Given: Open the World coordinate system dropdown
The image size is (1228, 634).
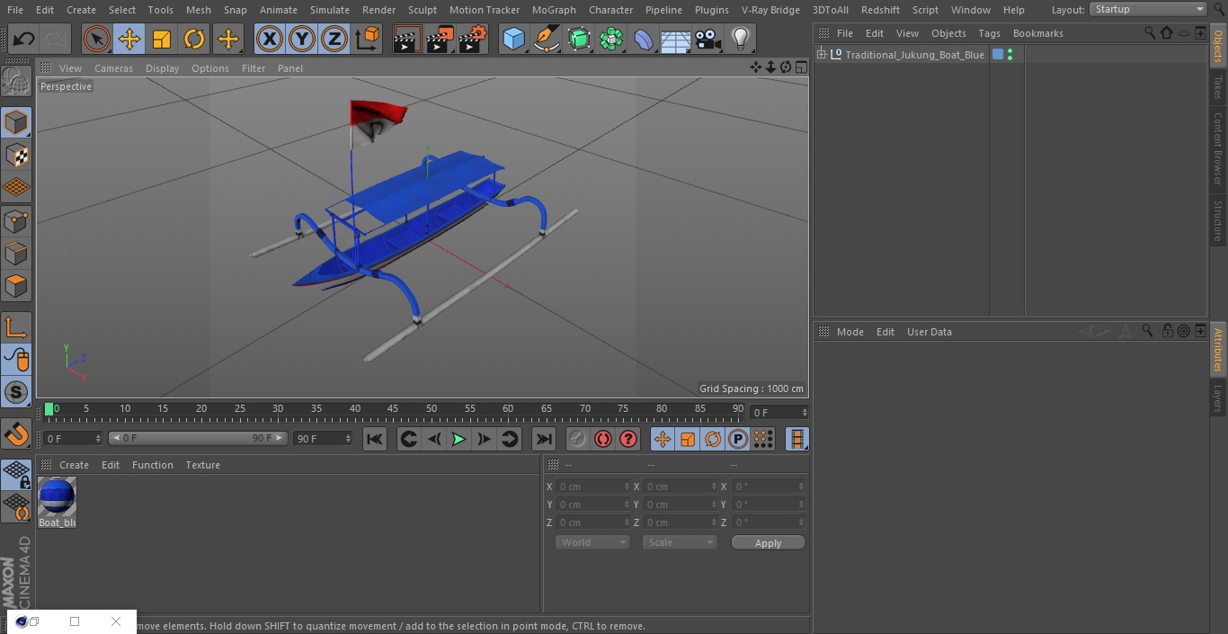Looking at the screenshot, I should click(x=592, y=542).
